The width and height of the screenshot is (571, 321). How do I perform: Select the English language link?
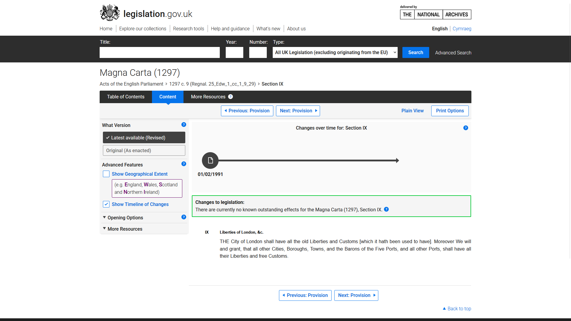pos(440,29)
